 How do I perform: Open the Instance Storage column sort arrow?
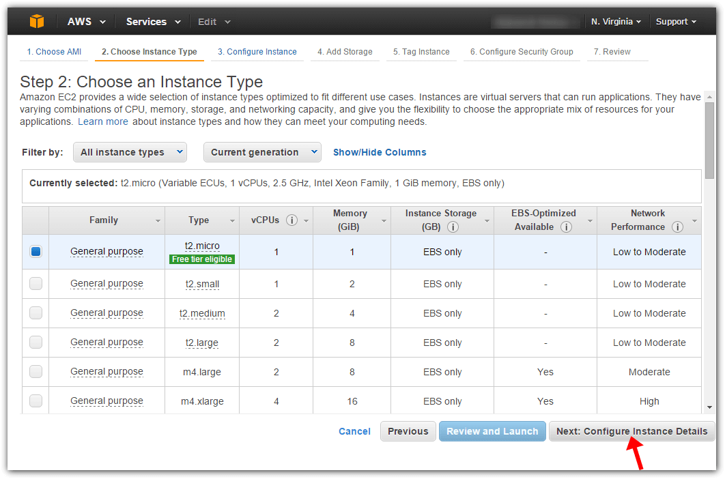487,221
